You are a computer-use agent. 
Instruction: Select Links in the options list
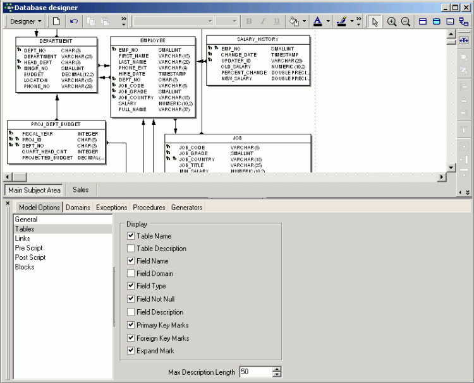23,239
